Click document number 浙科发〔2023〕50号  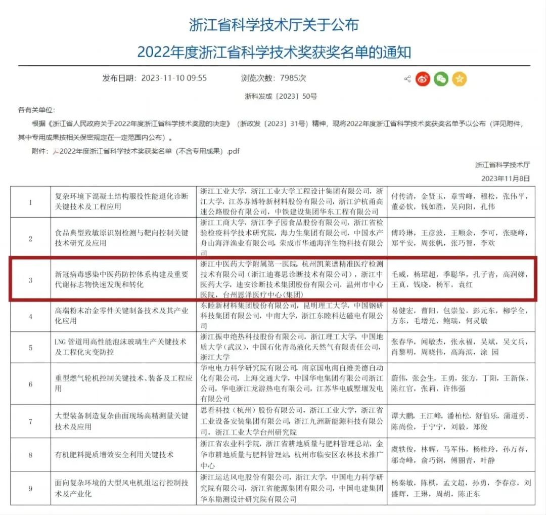tap(281, 96)
